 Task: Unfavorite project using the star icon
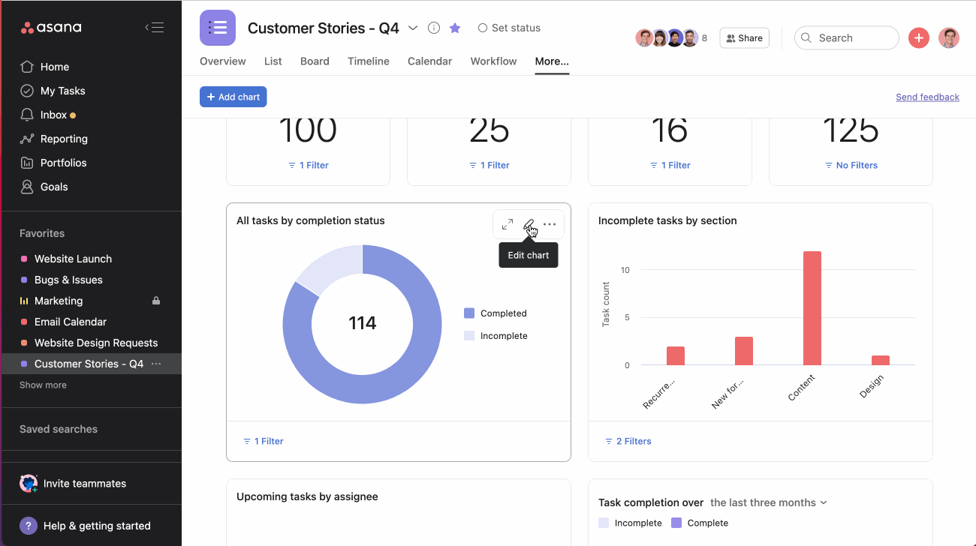coord(455,28)
